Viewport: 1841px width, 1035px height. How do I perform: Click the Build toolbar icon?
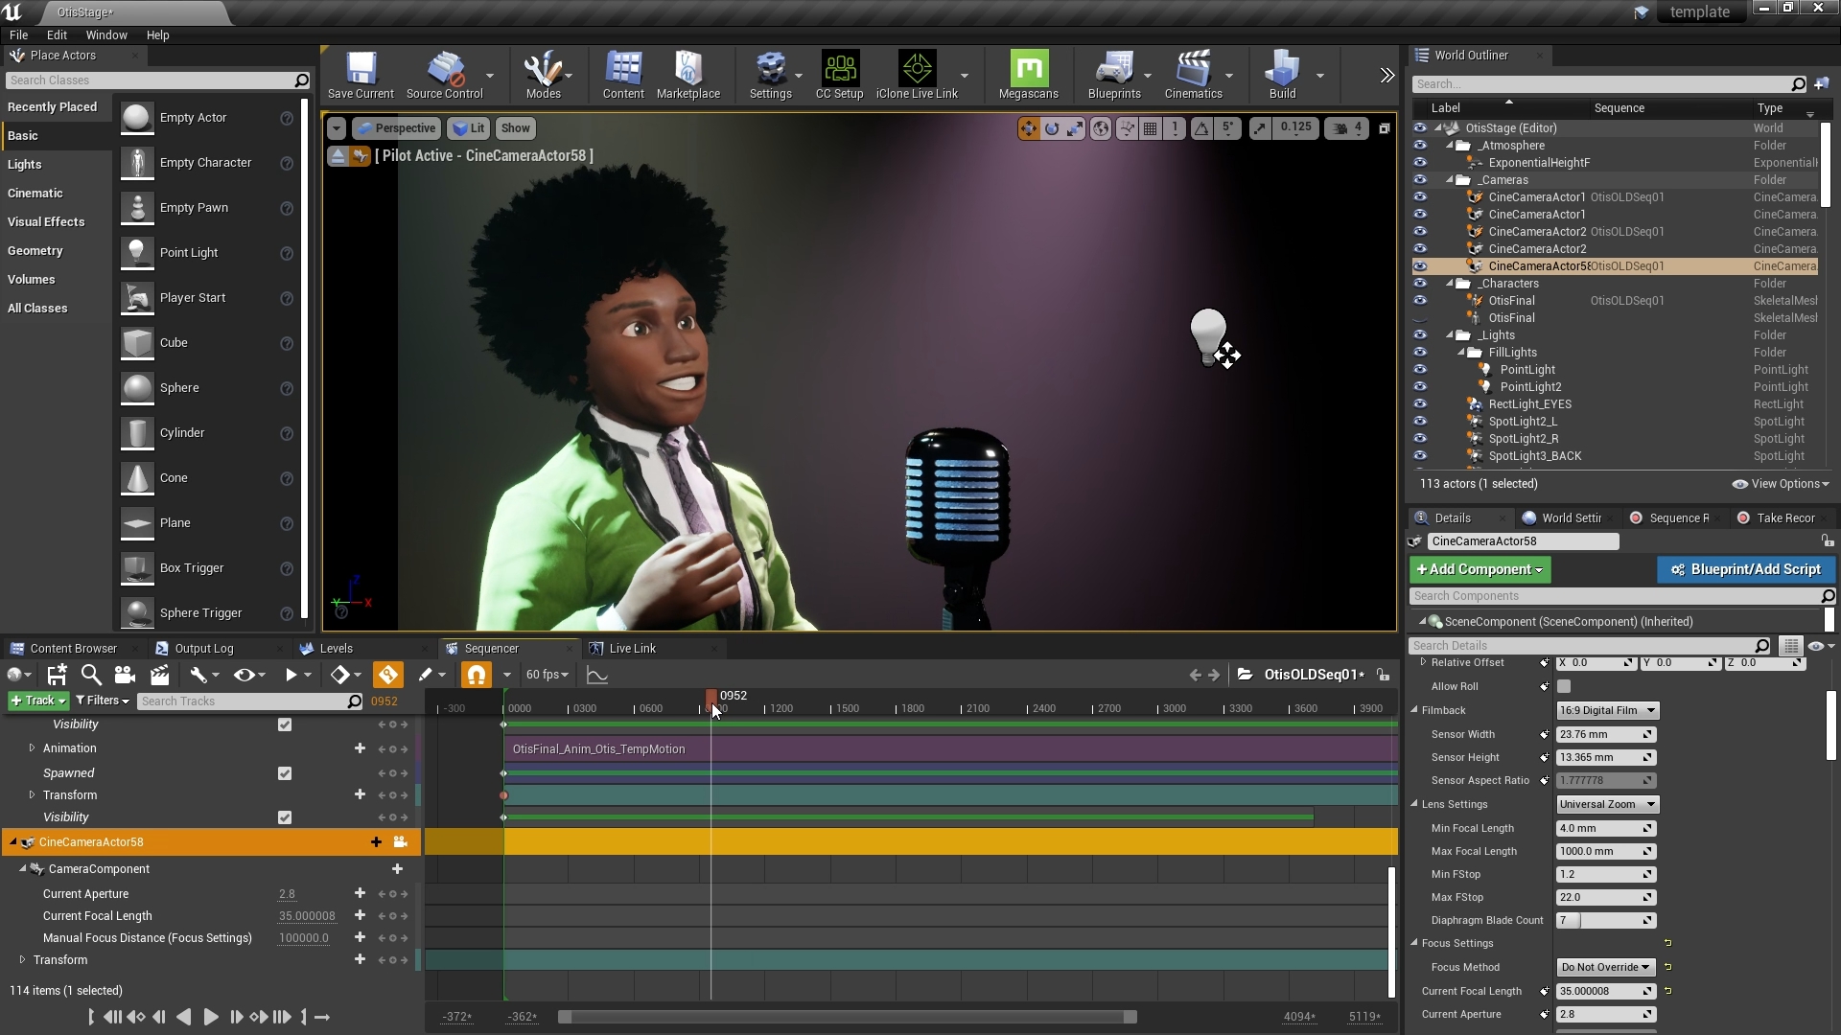click(1282, 75)
